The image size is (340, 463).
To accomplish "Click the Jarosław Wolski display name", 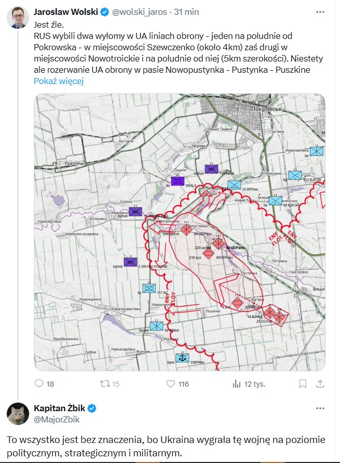I will 66,12.
